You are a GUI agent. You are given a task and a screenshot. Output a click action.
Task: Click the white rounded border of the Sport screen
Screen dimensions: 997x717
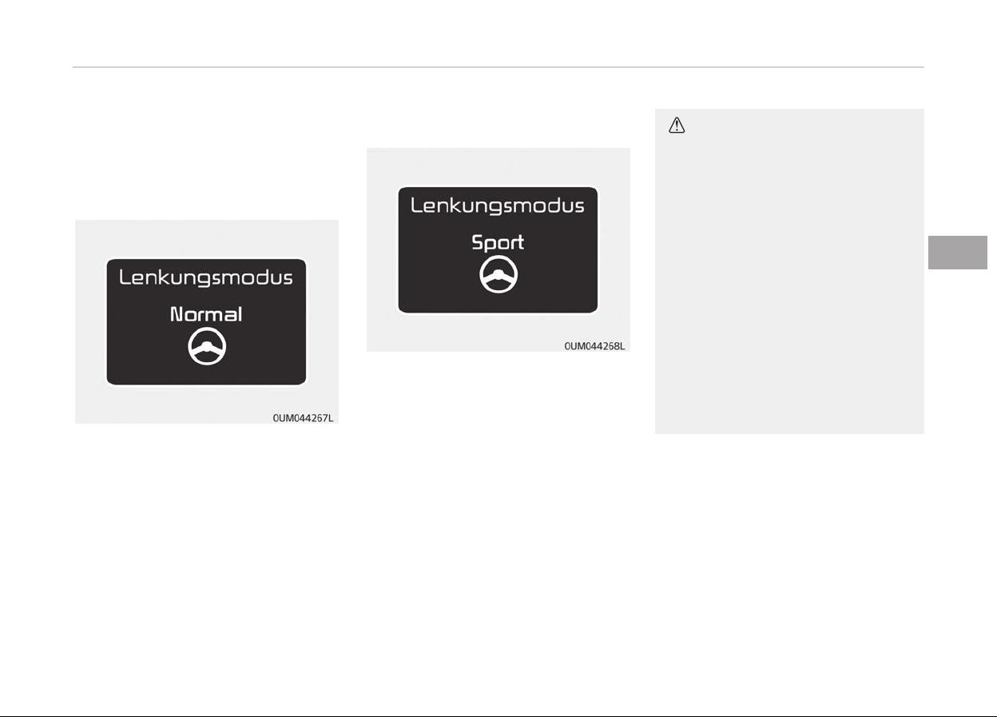pyautogui.click(x=397, y=249)
